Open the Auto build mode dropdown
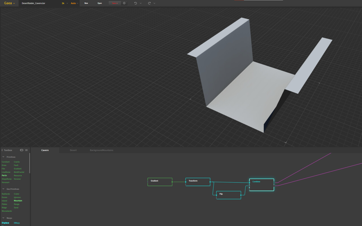The image size is (362, 226). coord(74,3)
